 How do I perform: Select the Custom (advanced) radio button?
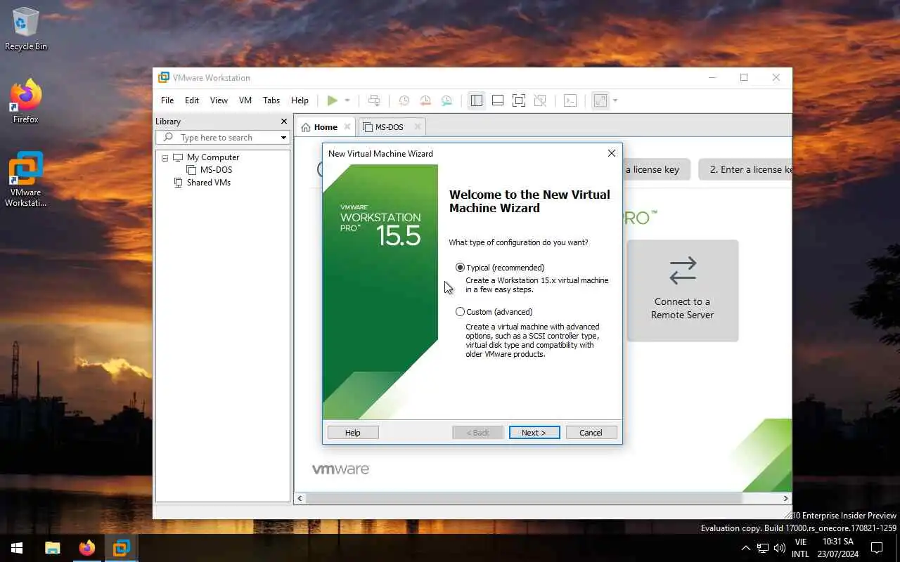tap(460, 312)
